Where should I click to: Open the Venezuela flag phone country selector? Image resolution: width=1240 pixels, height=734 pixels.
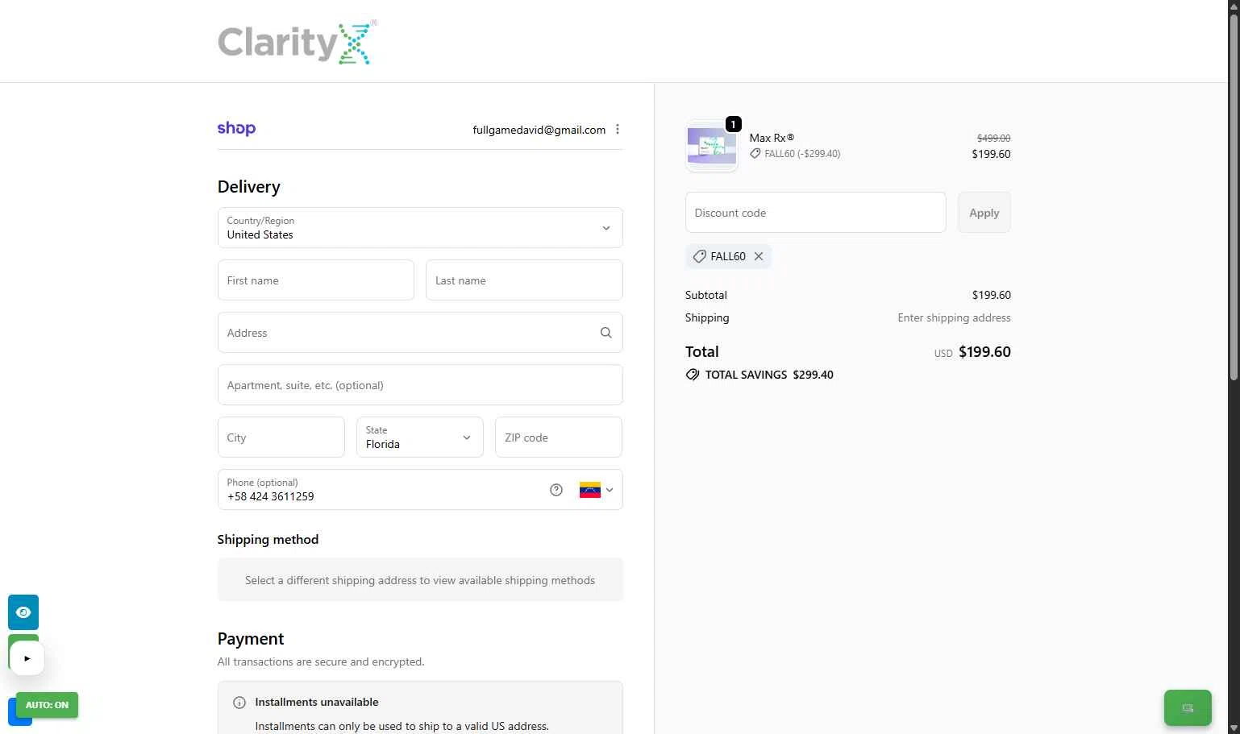[596, 490]
